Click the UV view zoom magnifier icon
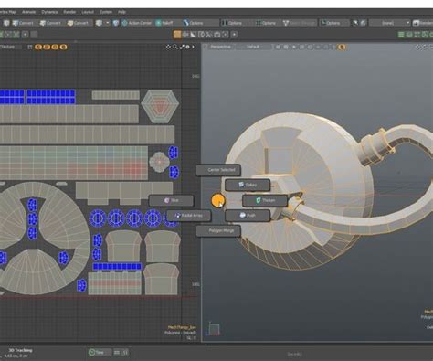Image resolution: width=433 pixels, height=361 pixels. [175, 47]
